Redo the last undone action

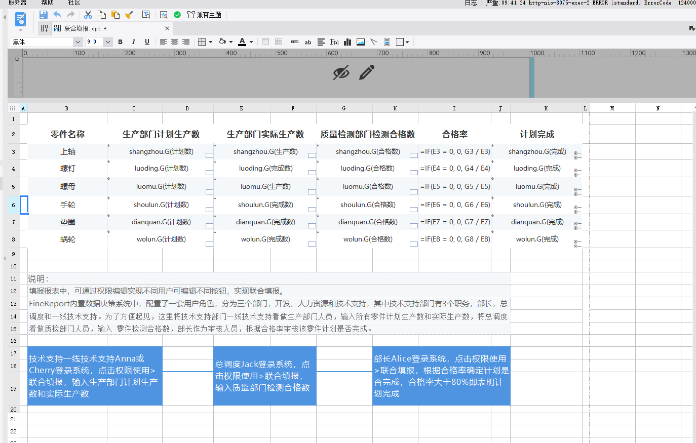(71, 15)
